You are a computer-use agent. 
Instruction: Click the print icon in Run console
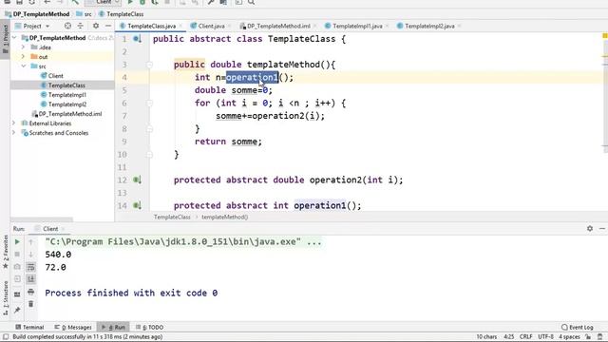[31, 292]
